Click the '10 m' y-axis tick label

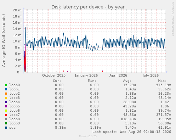17,41
